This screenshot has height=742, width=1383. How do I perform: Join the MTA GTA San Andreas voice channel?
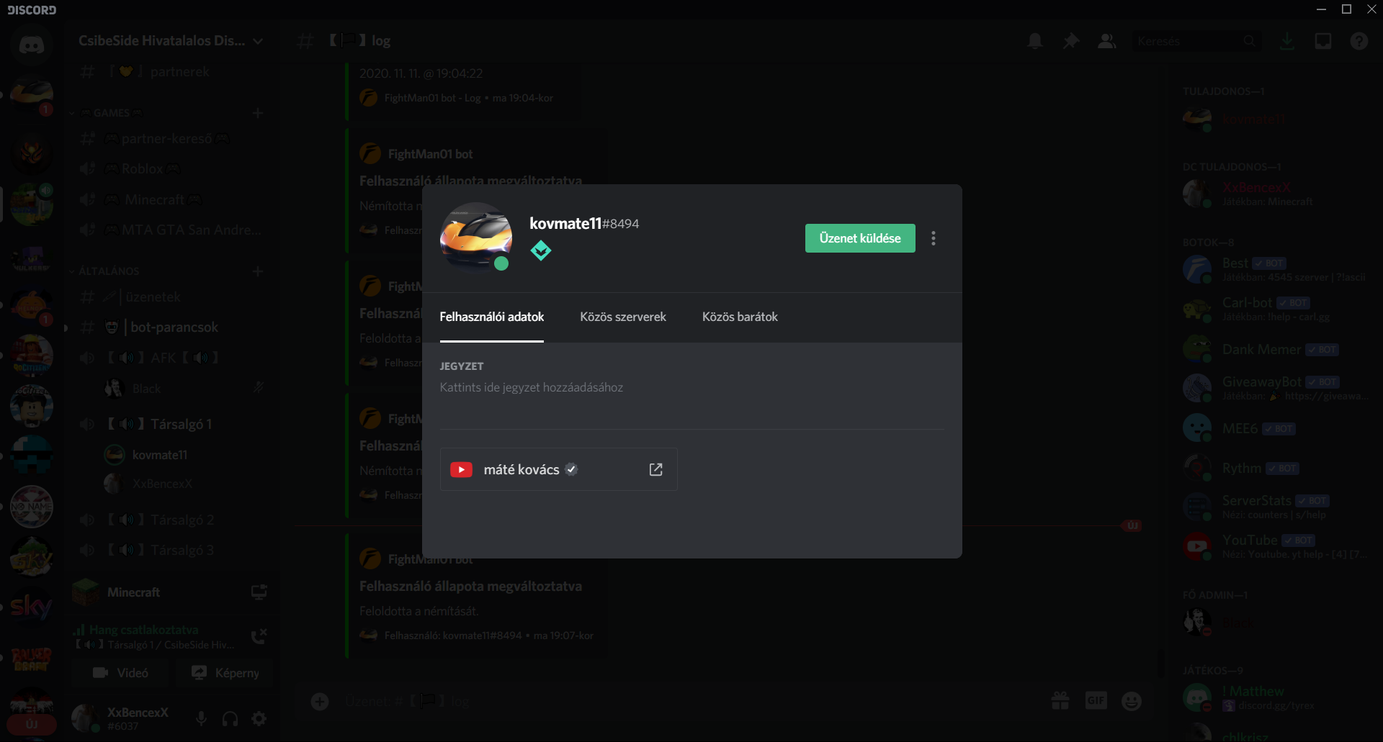(173, 230)
